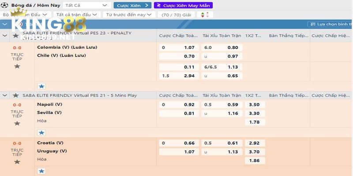Select Croatia match draw odds 1.86
Viewport: 353px width, 176px height.
coord(255,161)
